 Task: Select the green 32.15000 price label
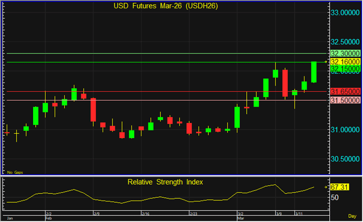point(345,69)
